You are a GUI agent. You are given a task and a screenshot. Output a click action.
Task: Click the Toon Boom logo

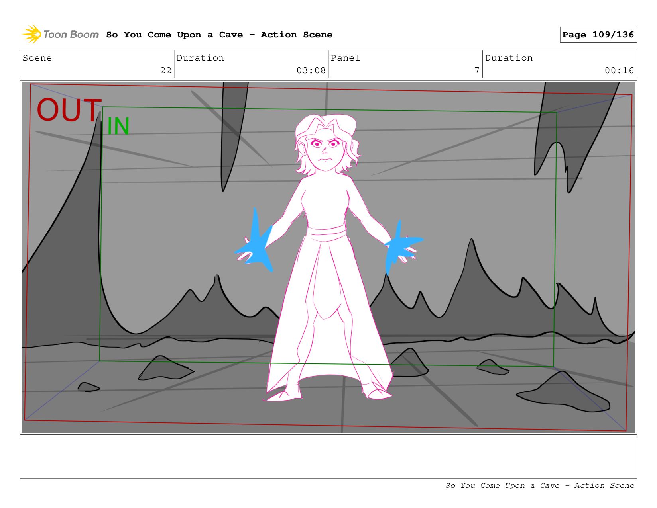coord(60,35)
